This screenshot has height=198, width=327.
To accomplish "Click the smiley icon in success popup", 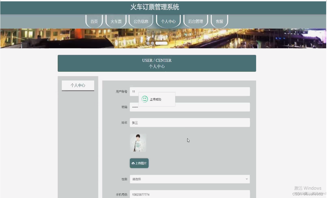I will pos(145,99).
